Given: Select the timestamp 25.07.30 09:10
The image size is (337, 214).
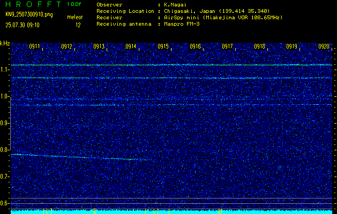Looking at the screenshot, I should click(x=23, y=25).
